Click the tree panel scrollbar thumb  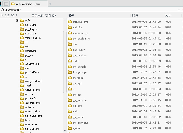65,62
